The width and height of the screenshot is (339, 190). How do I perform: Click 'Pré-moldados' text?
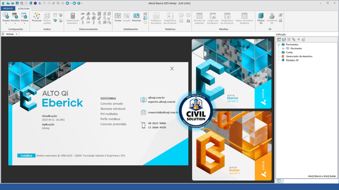click(x=109, y=114)
